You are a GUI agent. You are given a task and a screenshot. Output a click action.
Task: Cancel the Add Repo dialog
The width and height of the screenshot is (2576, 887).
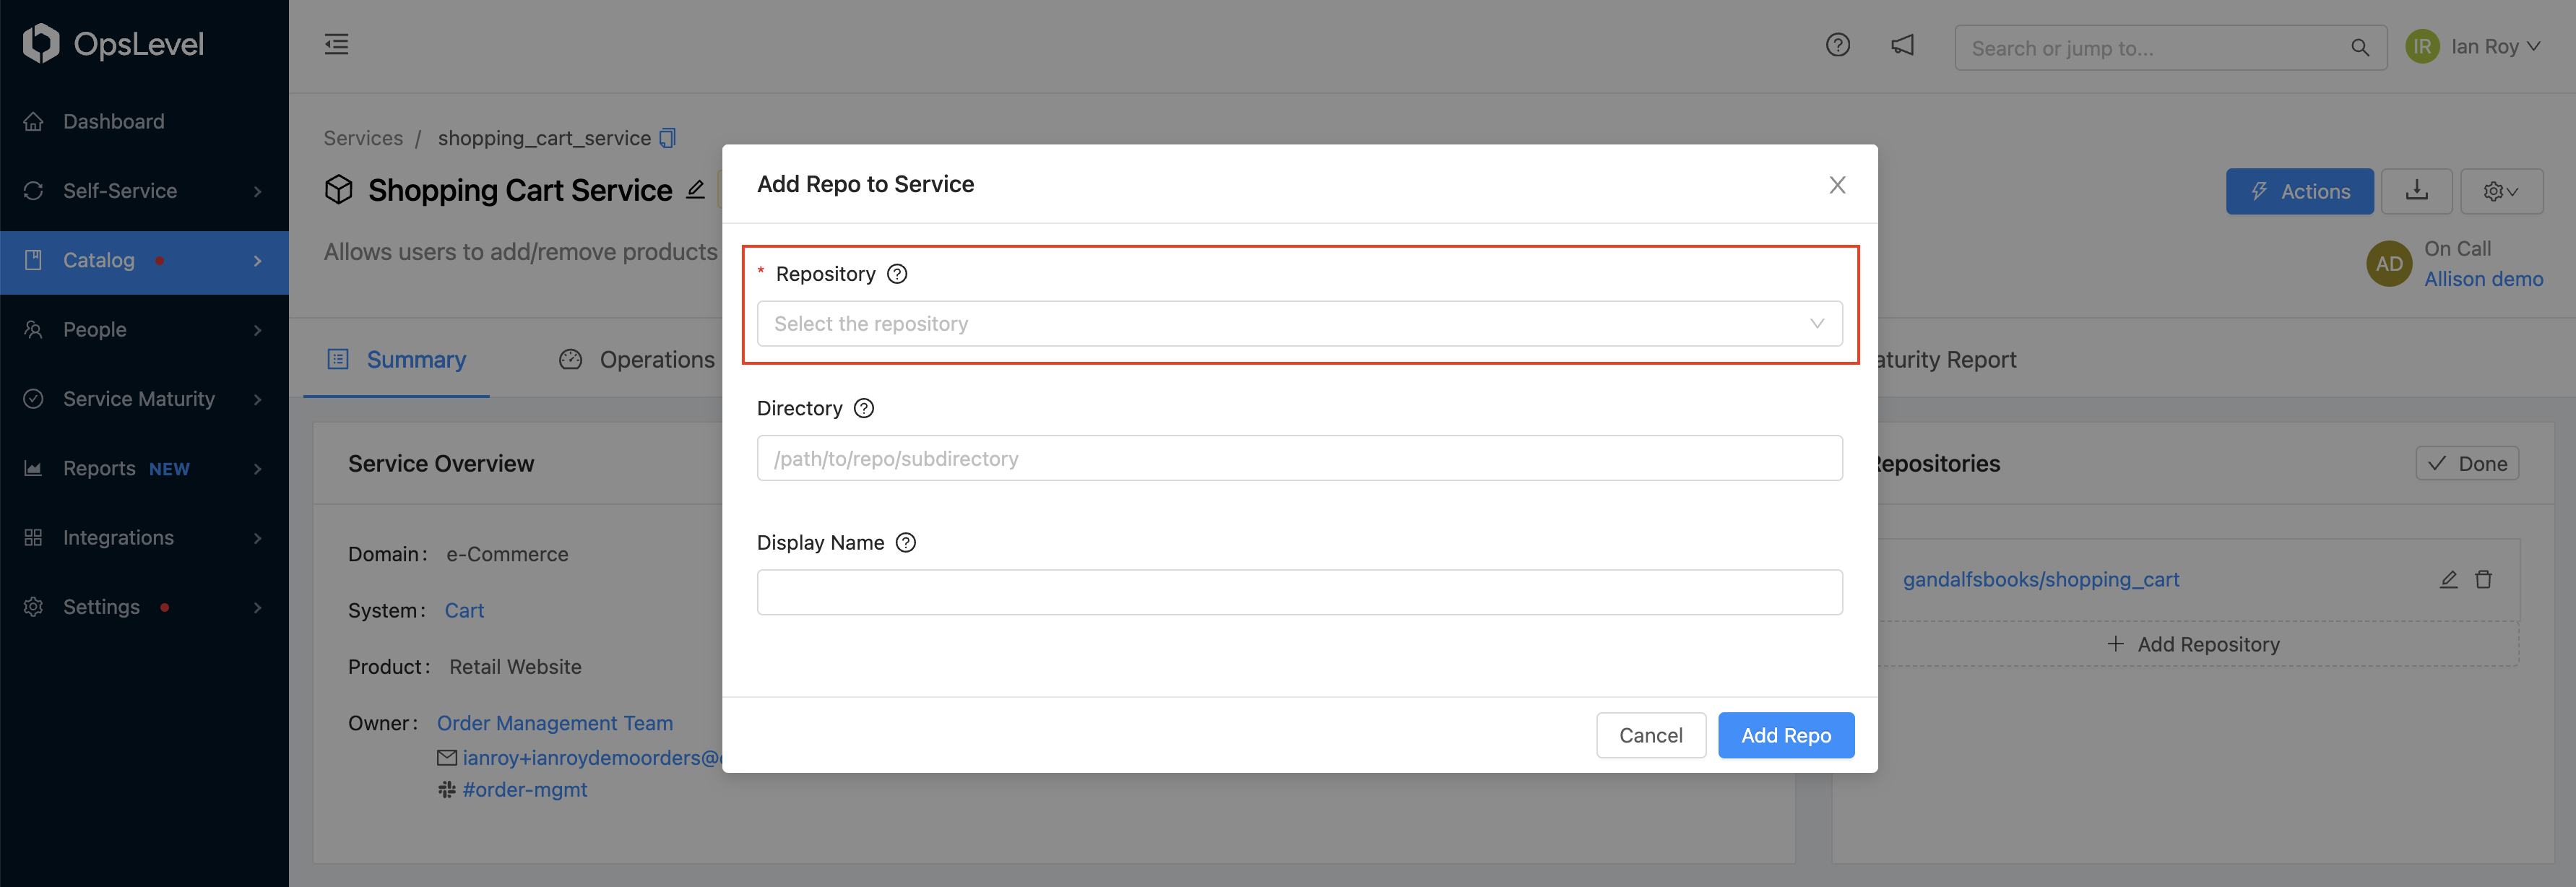pyautogui.click(x=1650, y=735)
